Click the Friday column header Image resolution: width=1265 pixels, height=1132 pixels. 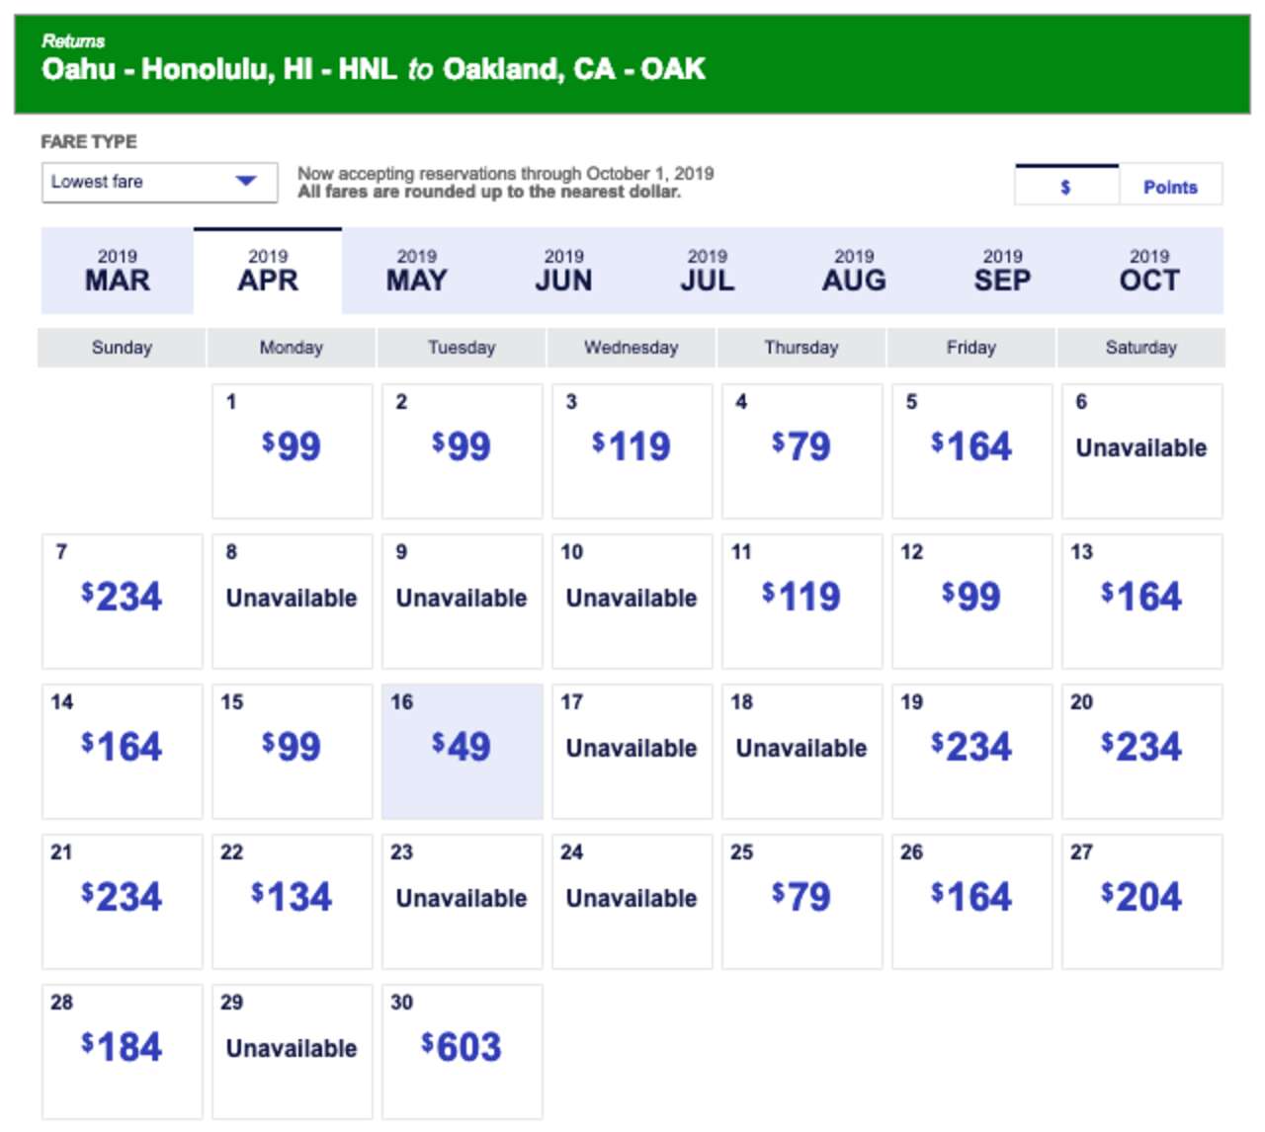tap(971, 348)
